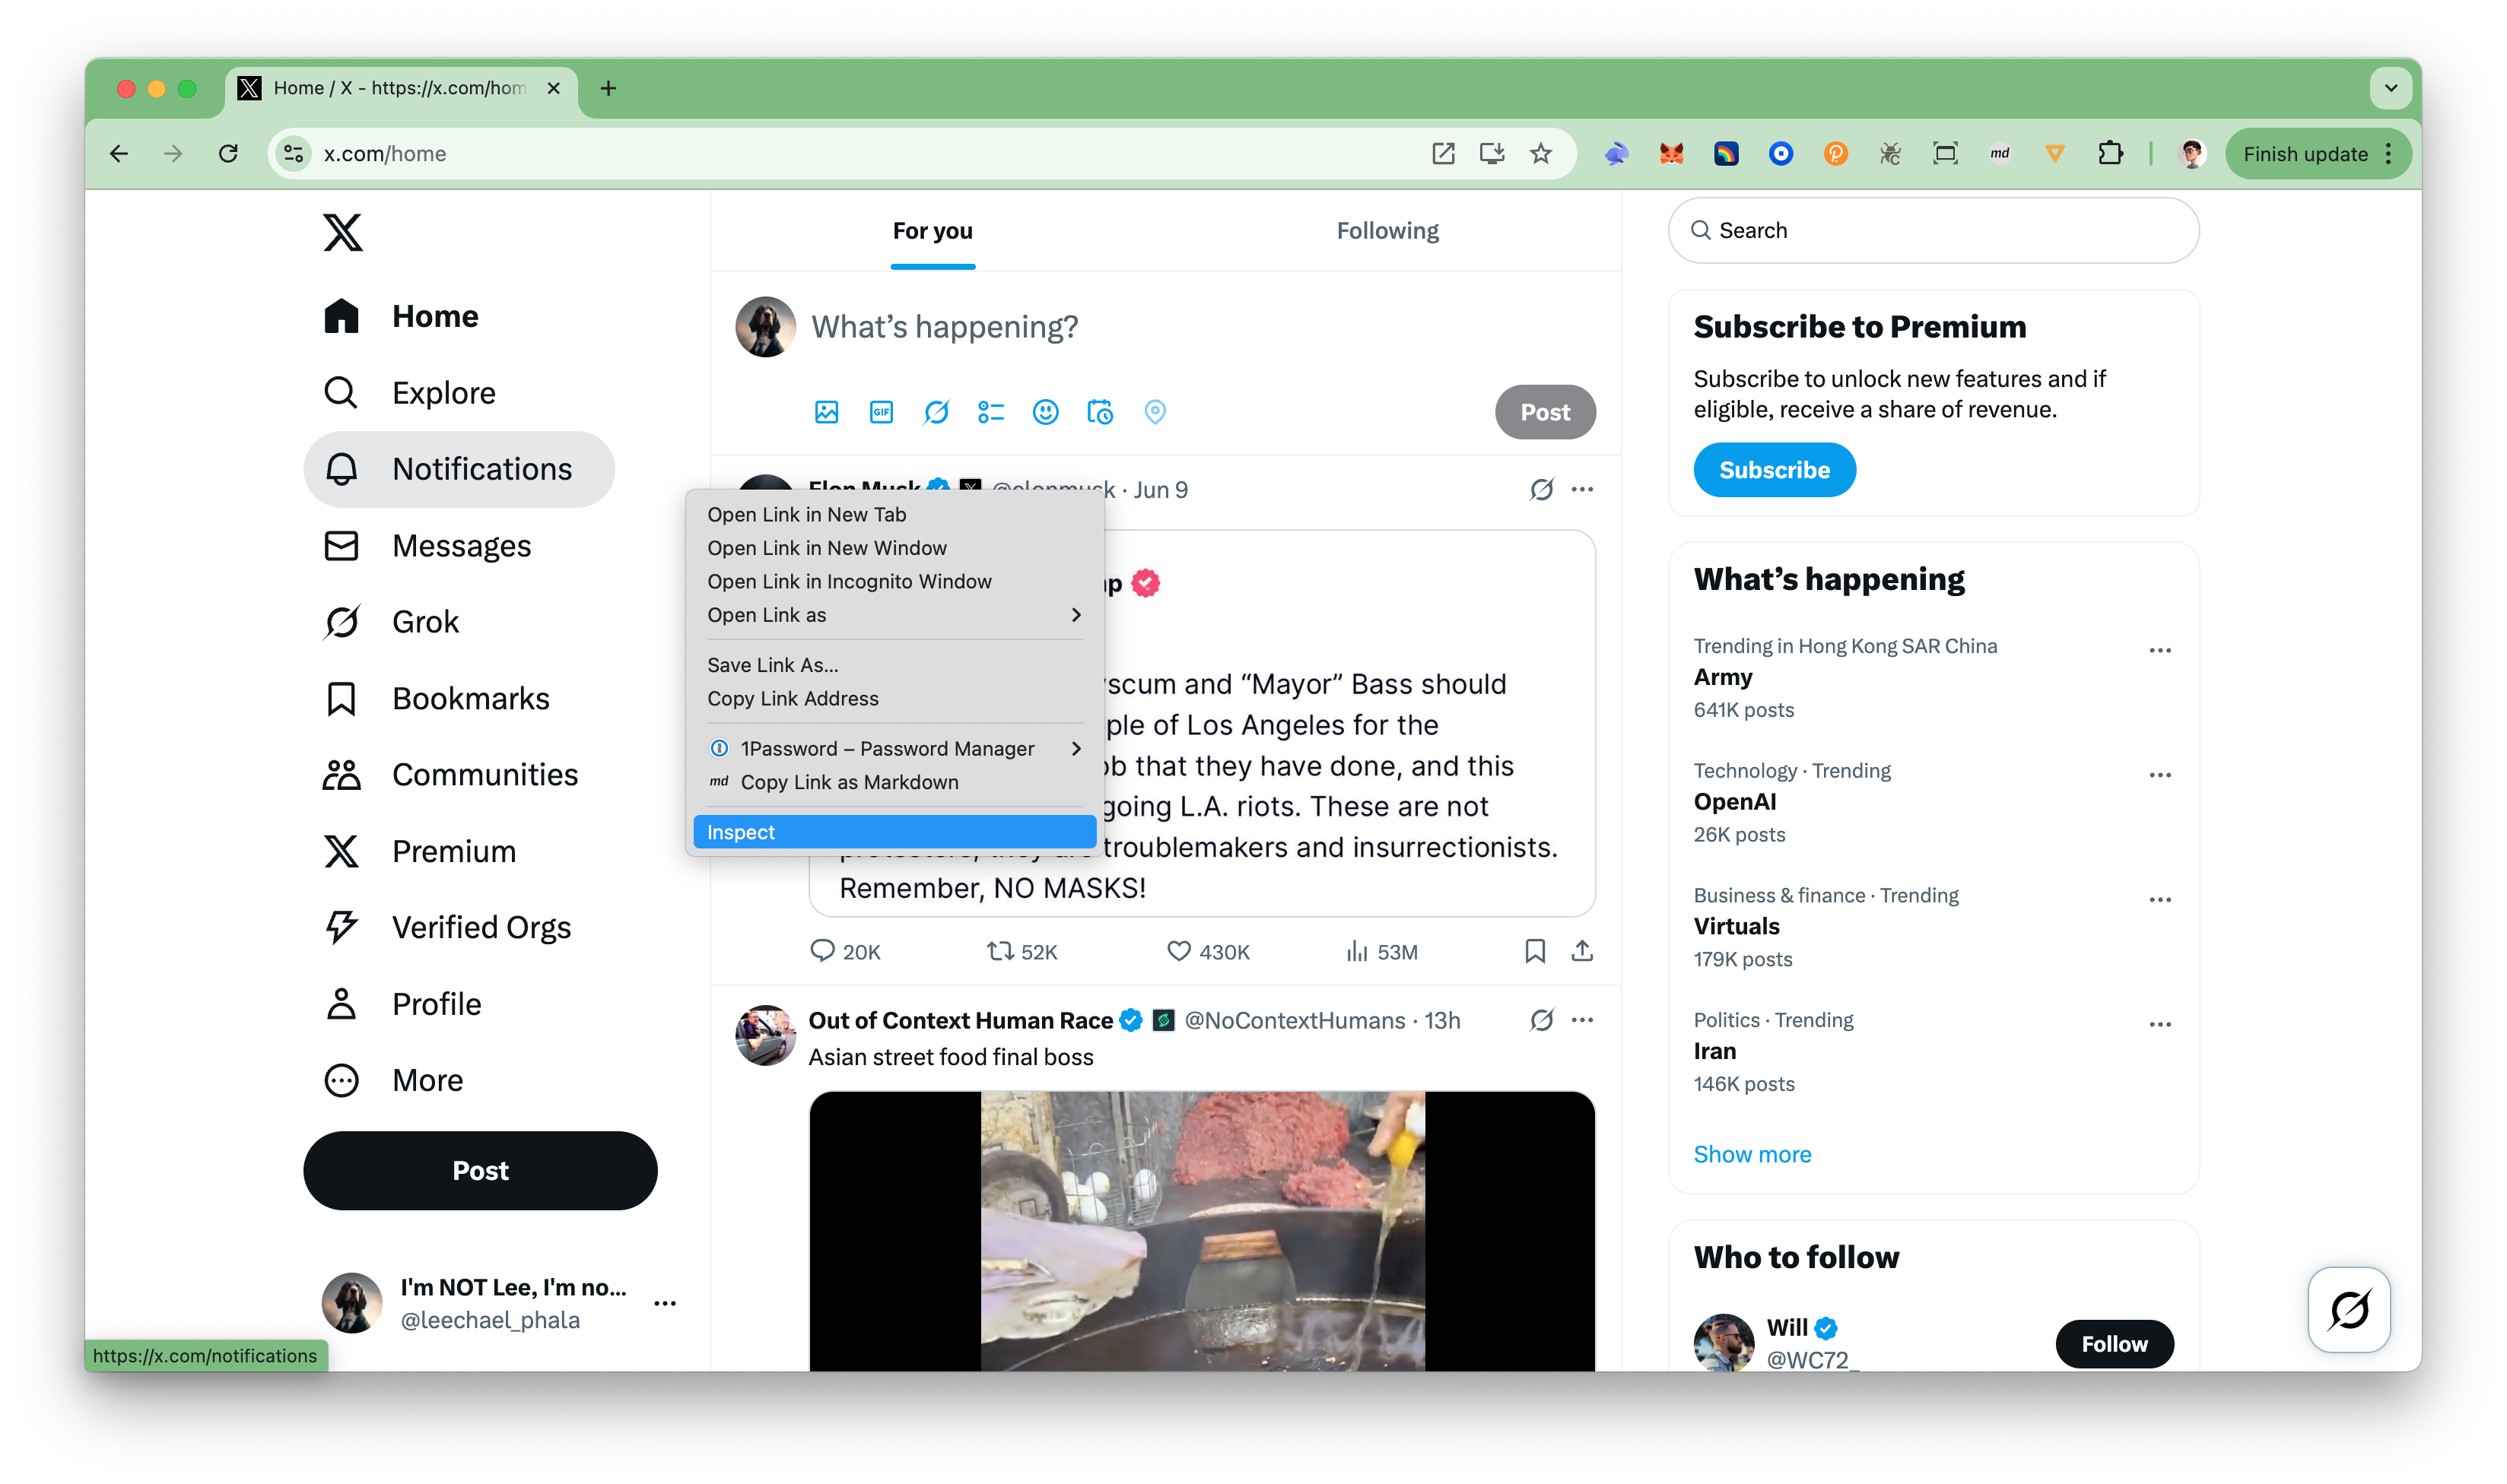This screenshot has width=2507, height=1484.
Task: Select Open Link in New Window
Action: coord(894,548)
